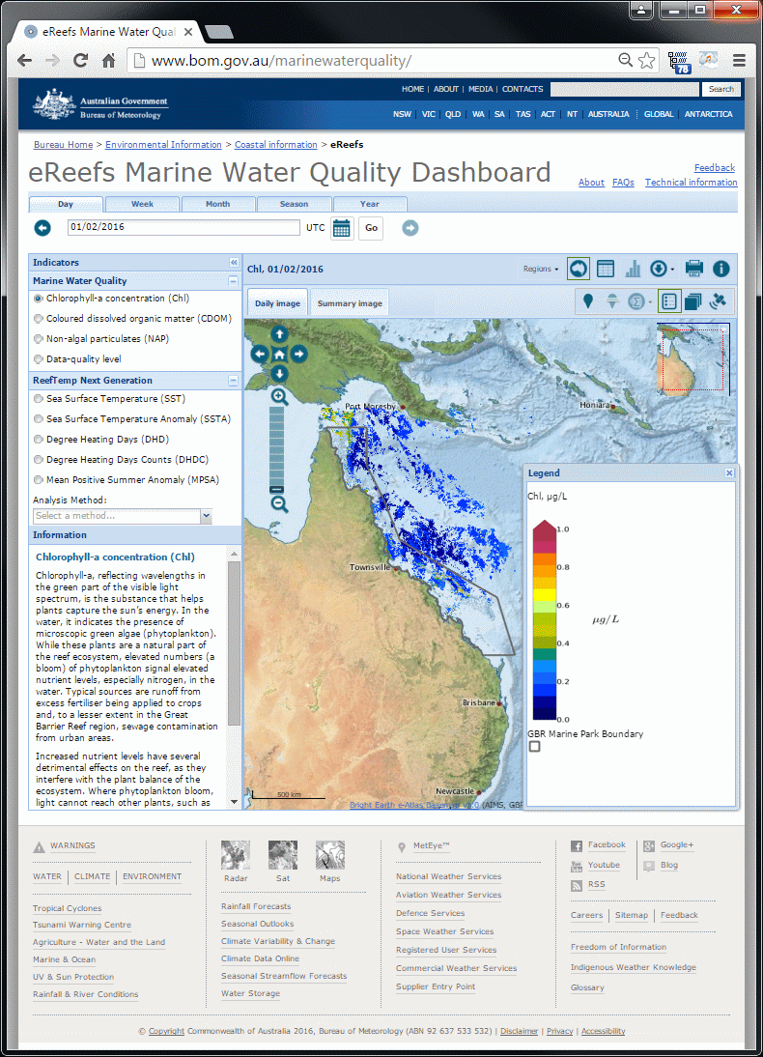Zoom in with the magnifier plus
Viewport: 763px width, 1057px height.
pyautogui.click(x=279, y=397)
